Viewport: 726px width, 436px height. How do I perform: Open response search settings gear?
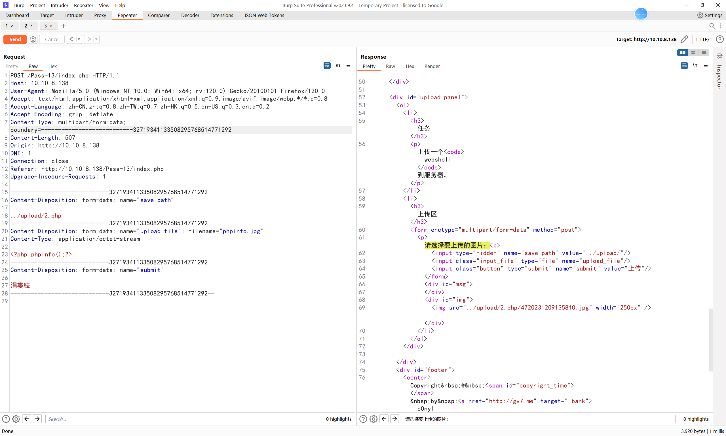pos(373,419)
